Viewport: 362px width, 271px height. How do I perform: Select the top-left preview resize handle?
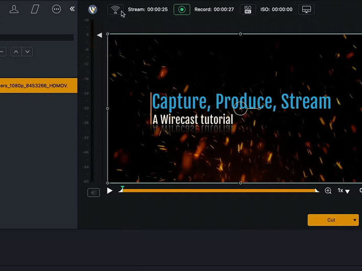click(x=108, y=34)
